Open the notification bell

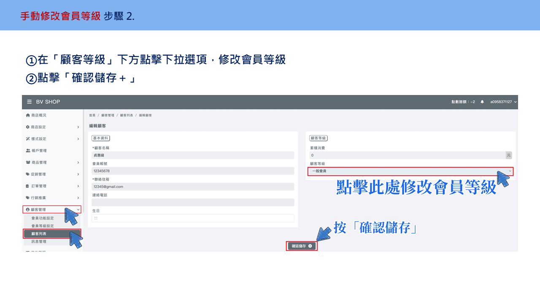coord(482,102)
